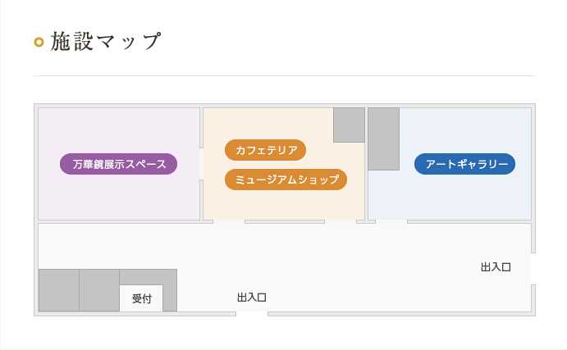Screen dimensions: 567x350
Task: Click the right-side 出入口 entrance label
Action: click(x=496, y=267)
